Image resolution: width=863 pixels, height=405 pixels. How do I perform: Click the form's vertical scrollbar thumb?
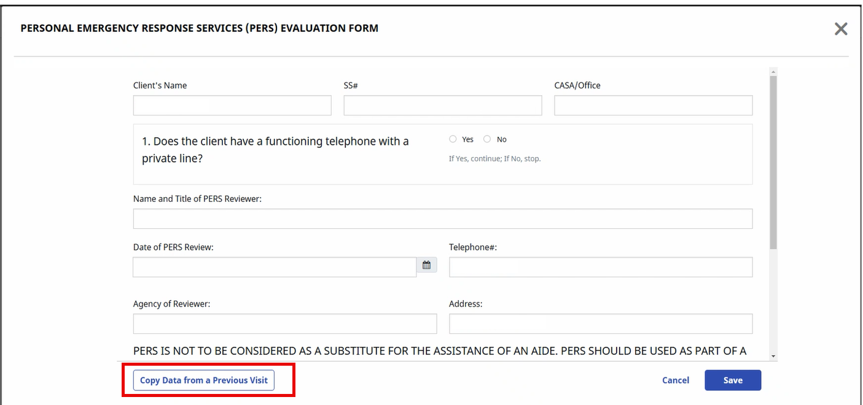(x=773, y=163)
